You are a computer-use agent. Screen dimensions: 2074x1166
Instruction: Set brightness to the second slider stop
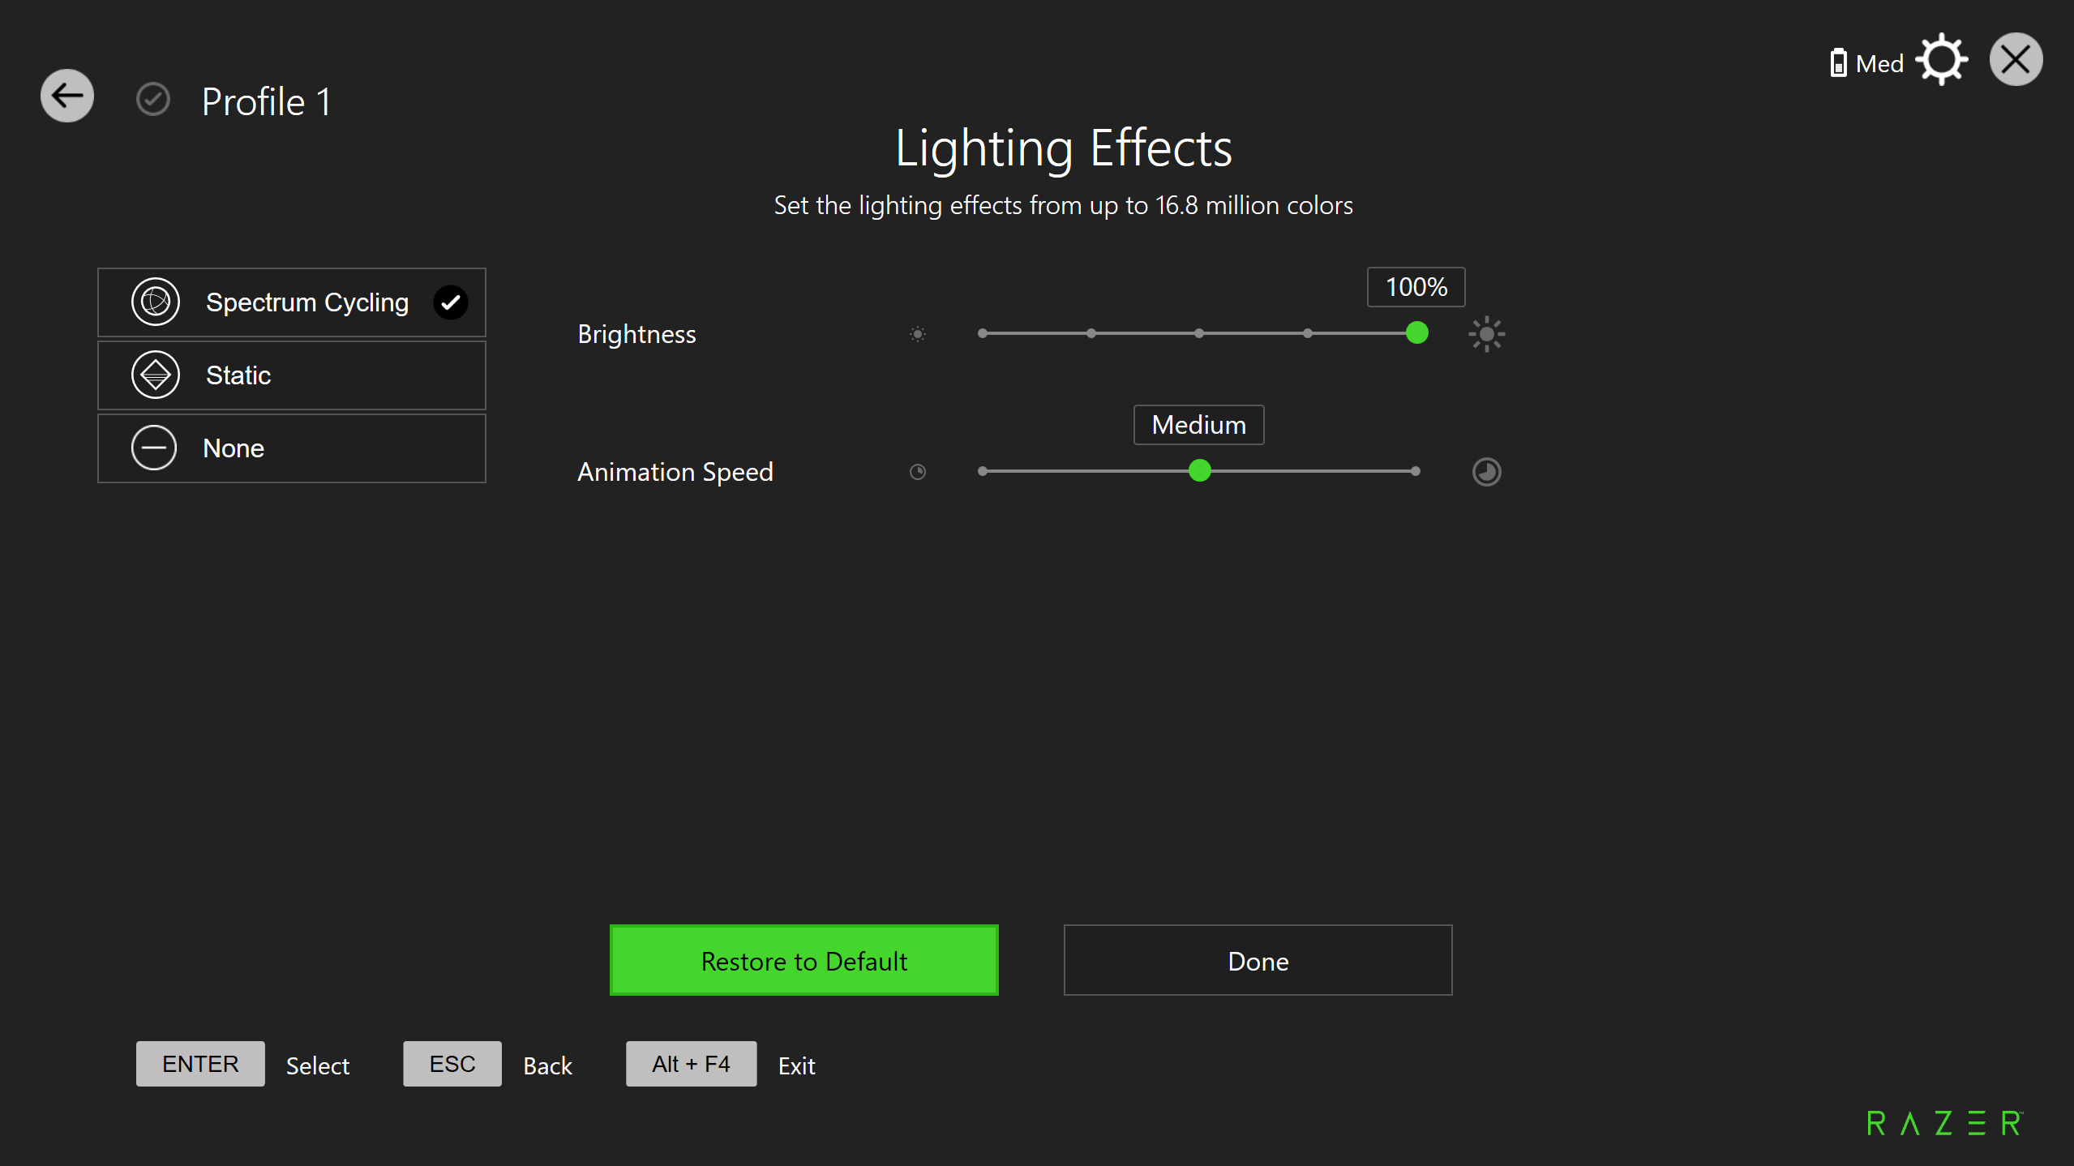click(x=1091, y=333)
